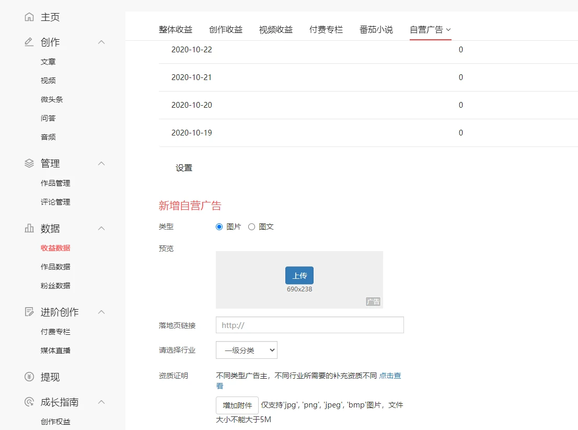Click the http:// landing page input field
578x430 pixels.
tap(309, 325)
